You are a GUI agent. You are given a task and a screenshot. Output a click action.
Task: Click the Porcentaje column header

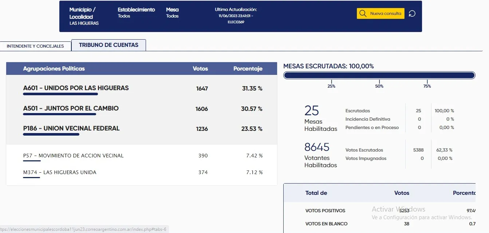point(248,69)
